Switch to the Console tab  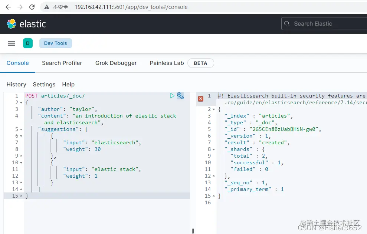click(x=17, y=63)
